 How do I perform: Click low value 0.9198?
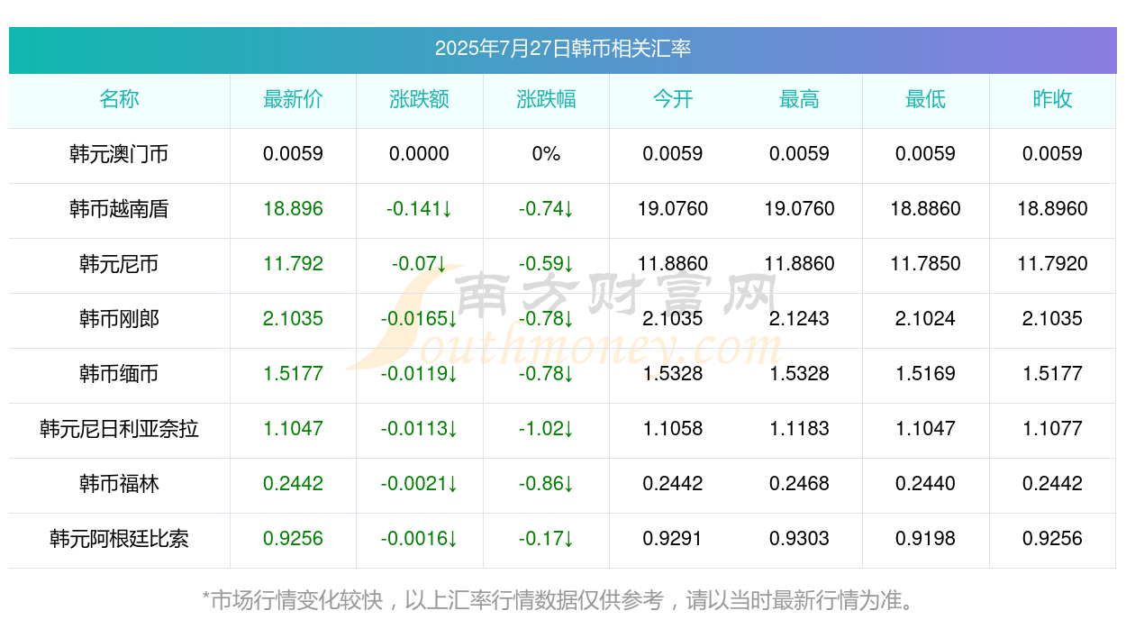(x=926, y=539)
